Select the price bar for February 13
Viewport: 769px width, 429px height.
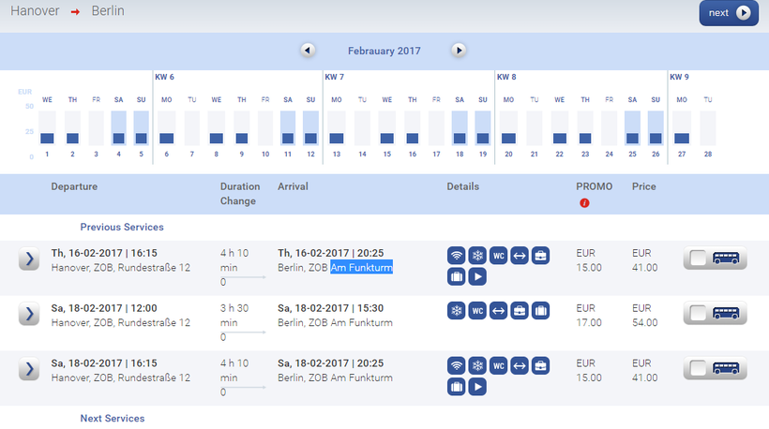337,138
